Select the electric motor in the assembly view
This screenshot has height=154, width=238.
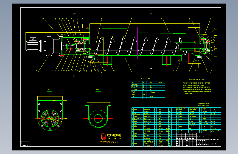[x=33, y=44]
